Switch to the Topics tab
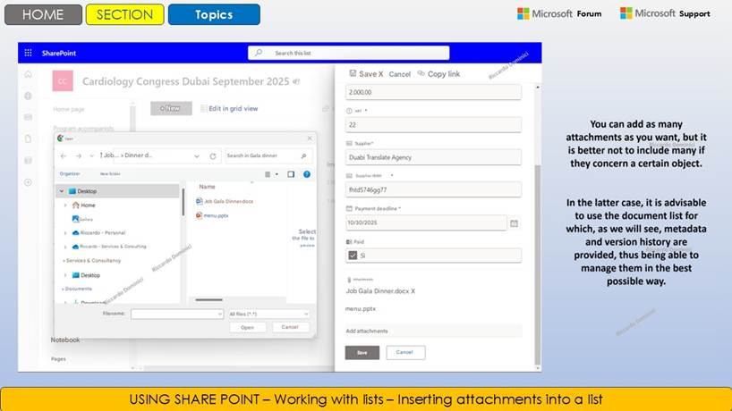 (214, 14)
